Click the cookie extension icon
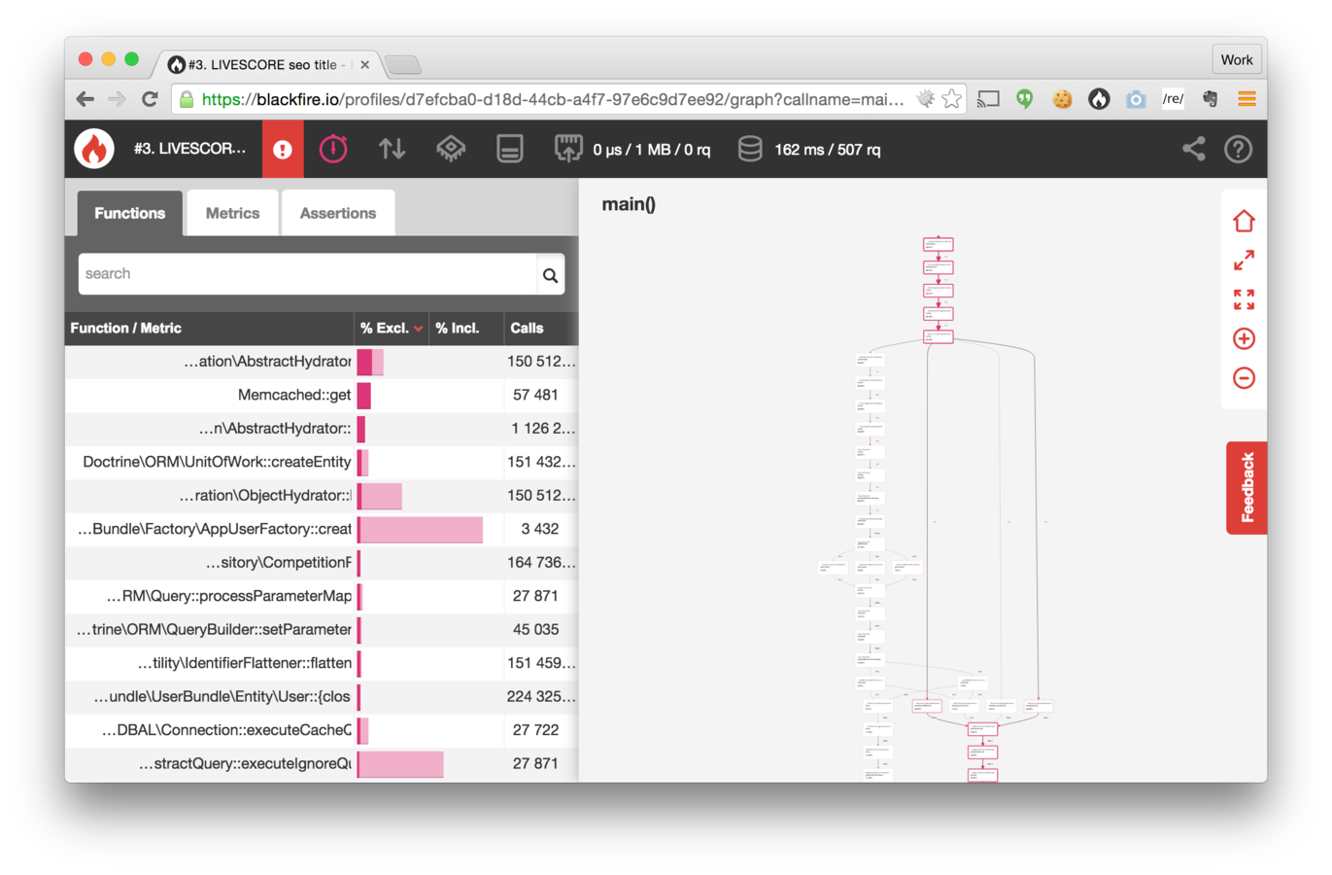Image resolution: width=1332 pixels, height=875 pixels. click(1062, 99)
